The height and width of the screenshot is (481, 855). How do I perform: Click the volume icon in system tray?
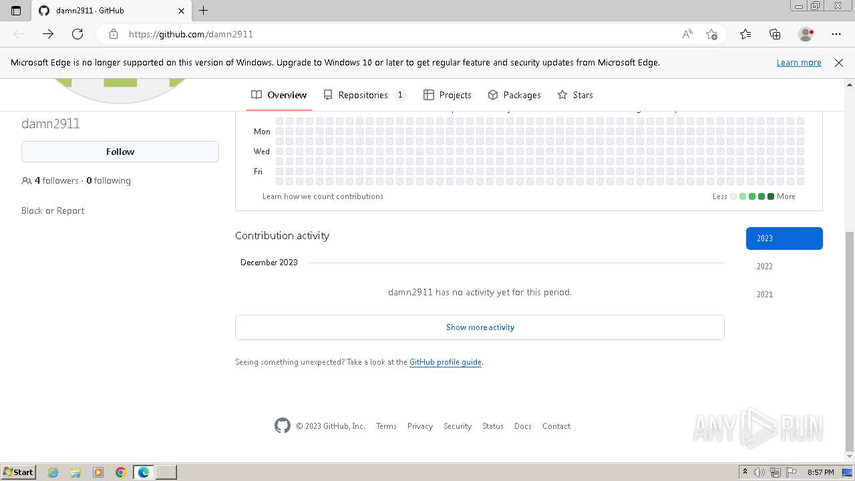759,472
